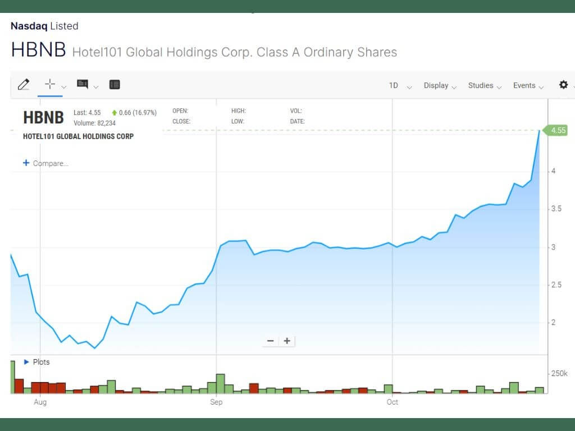Expand the crosshair tool options chevron
Image resolution: width=575 pixels, height=431 pixels.
63,87
